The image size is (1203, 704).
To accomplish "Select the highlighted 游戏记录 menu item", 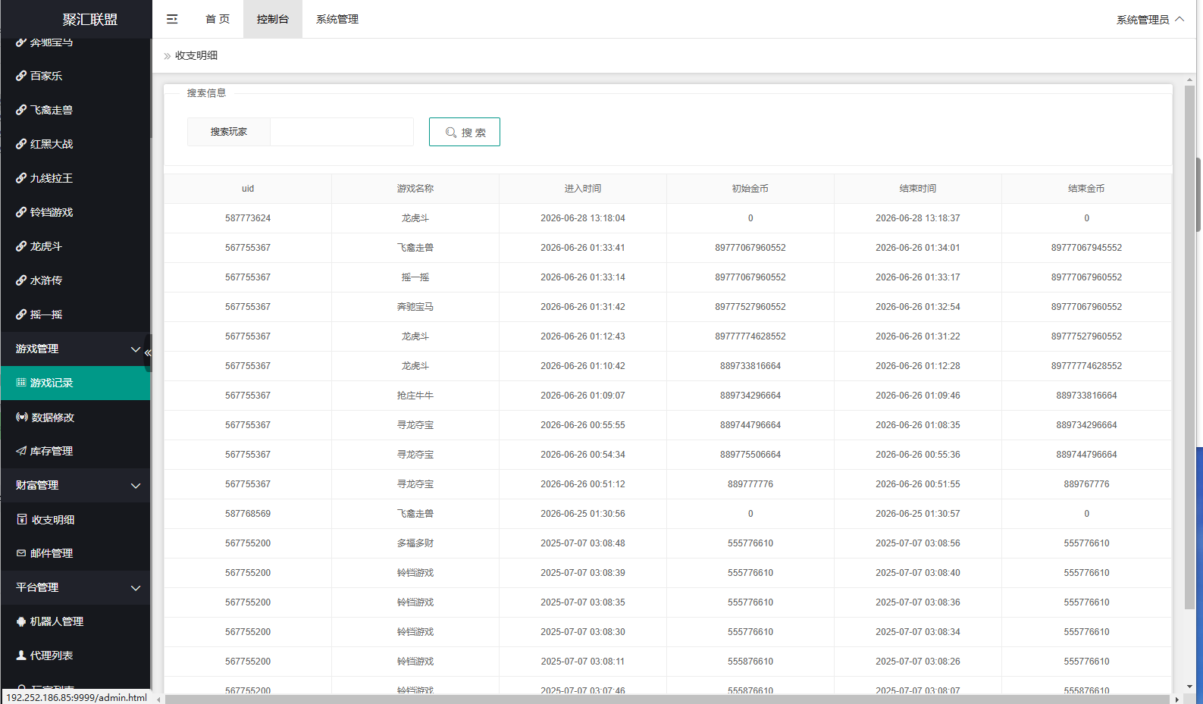I will [75, 383].
